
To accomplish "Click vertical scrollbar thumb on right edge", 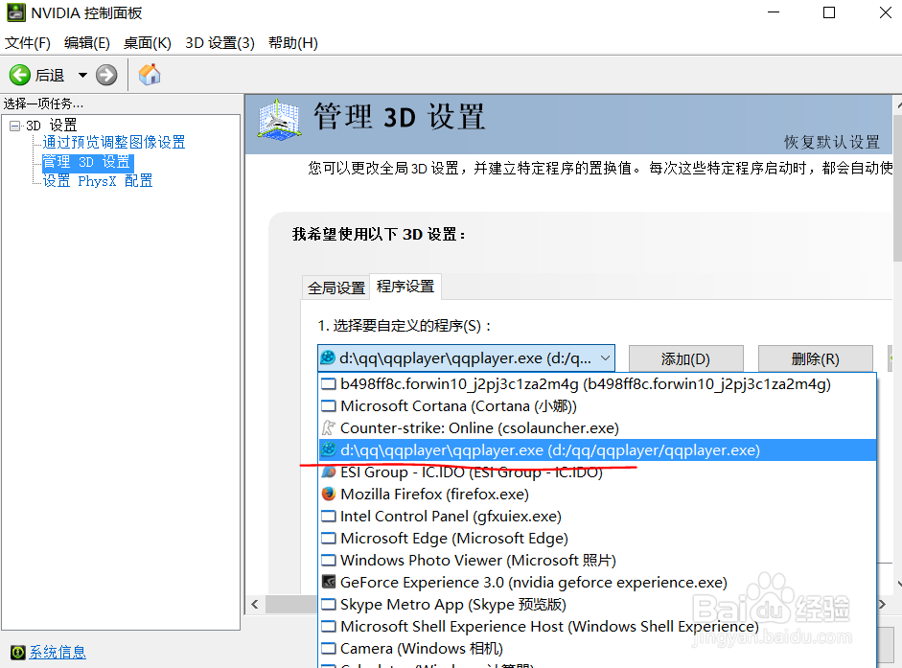I will click(x=897, y=188).
